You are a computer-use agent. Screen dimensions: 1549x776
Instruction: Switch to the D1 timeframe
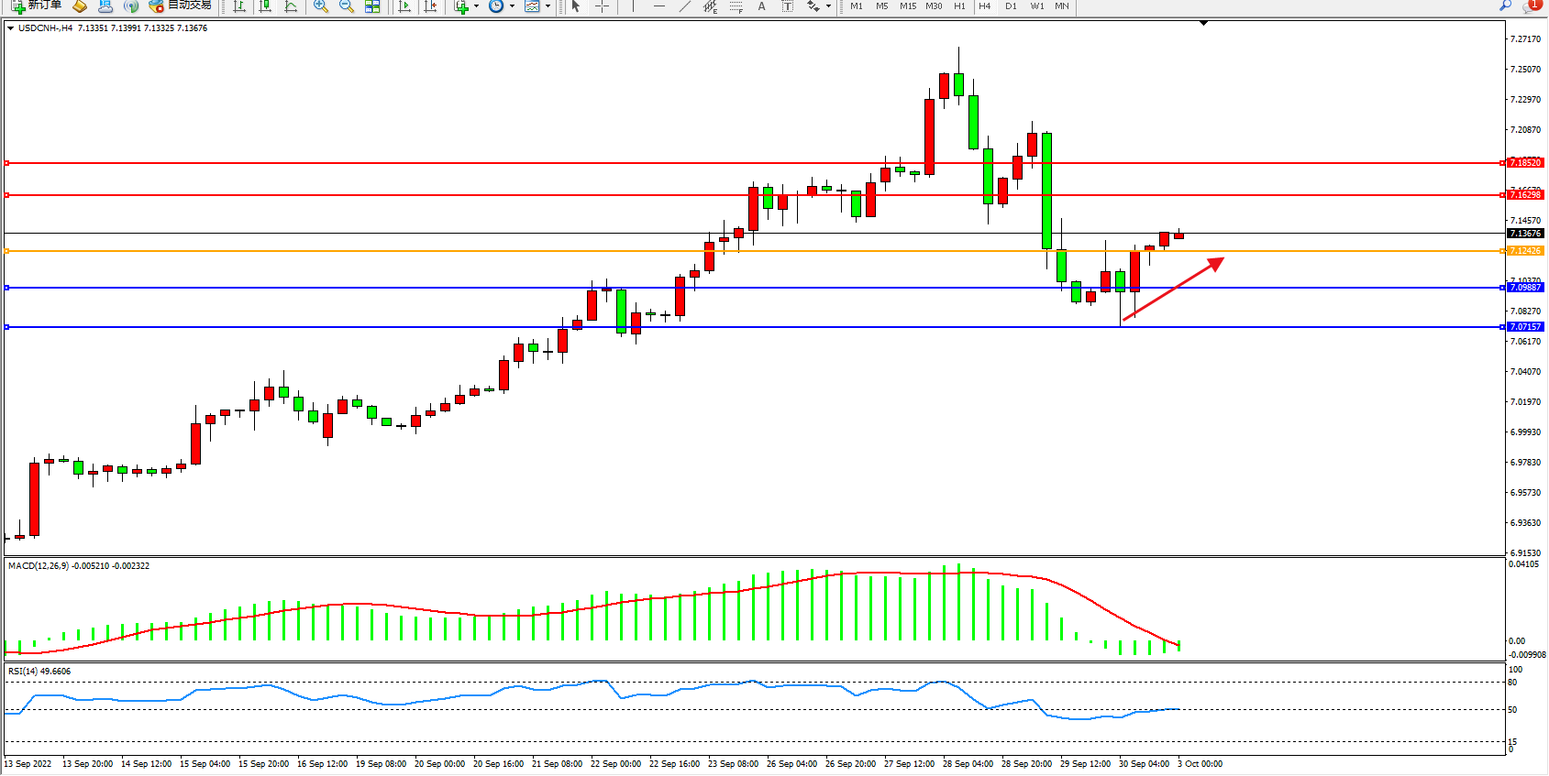click(1011, 6)
